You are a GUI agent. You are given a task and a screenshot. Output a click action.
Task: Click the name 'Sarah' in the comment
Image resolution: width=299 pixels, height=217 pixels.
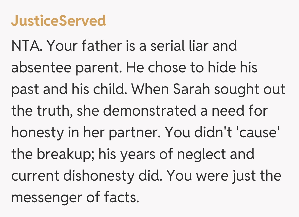[191, 90]
